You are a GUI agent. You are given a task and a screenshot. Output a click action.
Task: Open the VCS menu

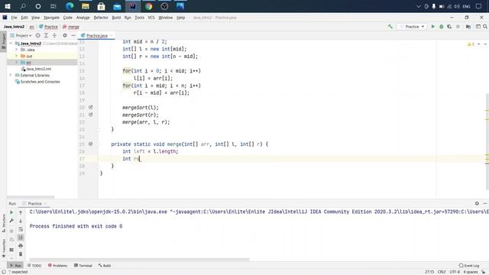pos(151,18)
